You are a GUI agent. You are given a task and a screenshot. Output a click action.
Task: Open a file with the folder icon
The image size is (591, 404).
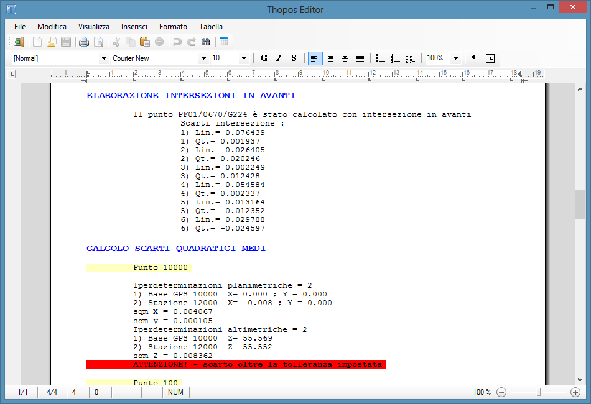point(51,42)
